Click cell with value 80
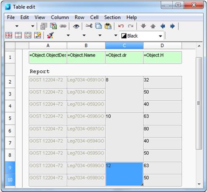 pos(162,131)
